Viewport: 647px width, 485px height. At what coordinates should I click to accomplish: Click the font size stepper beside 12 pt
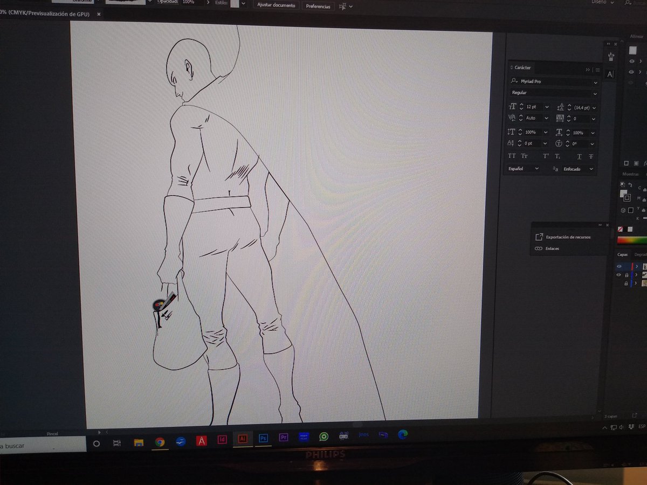pyautogui.click(x=521, y=107)
